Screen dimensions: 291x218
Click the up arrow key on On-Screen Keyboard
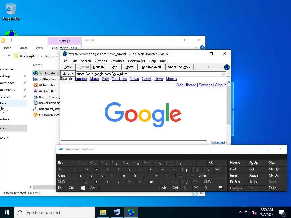195,182
